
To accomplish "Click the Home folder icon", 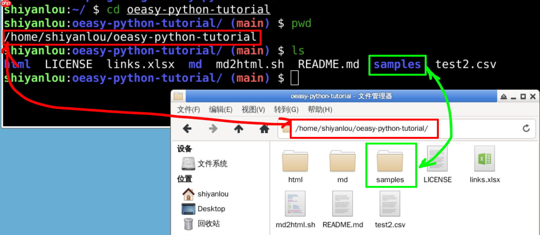I will [264, 129].
